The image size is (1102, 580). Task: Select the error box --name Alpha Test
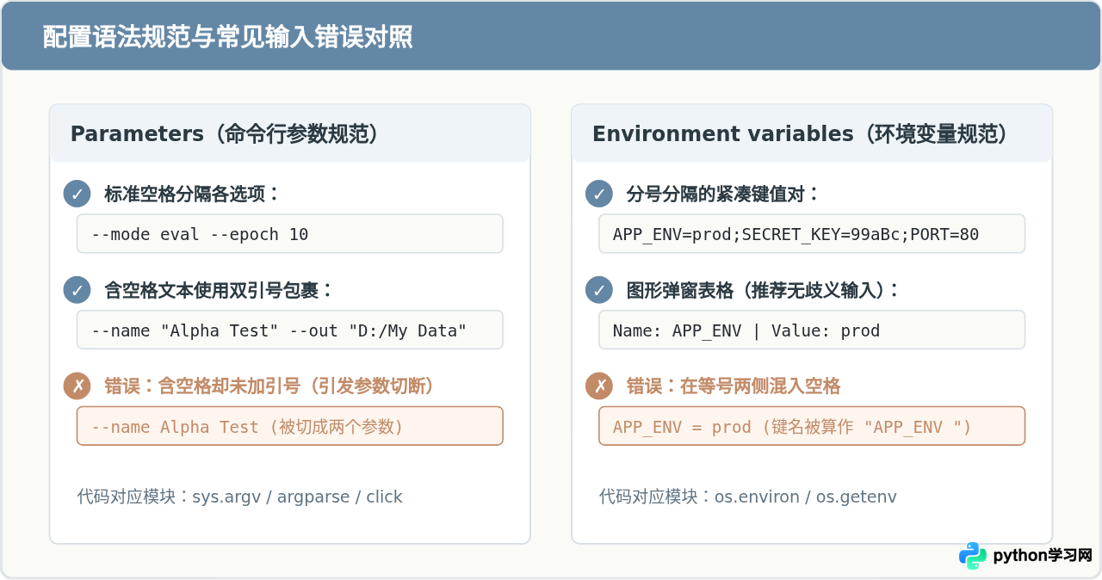(x=290, y=427)
